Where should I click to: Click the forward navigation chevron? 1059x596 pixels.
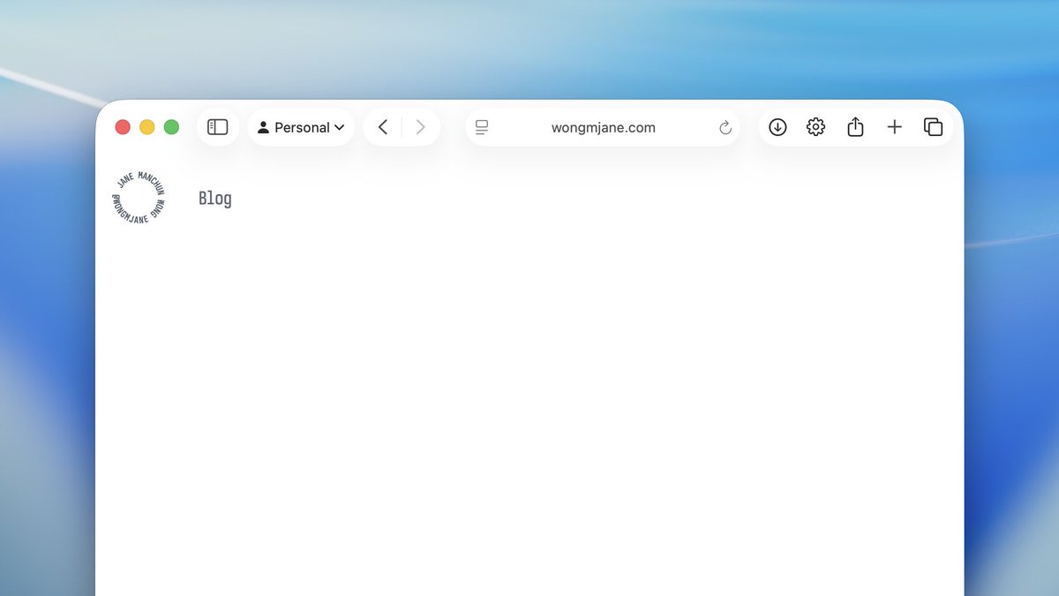coord(420,126)
